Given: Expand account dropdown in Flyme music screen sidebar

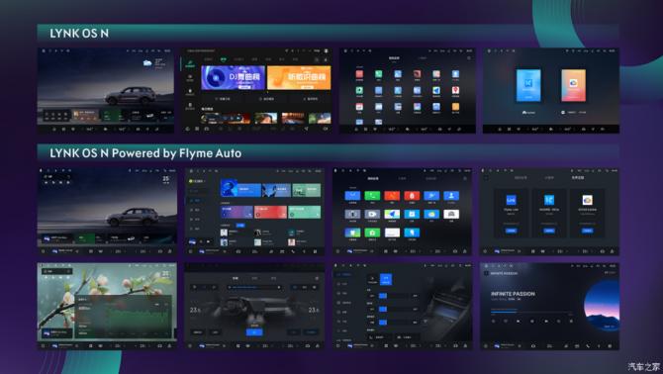Looking at the screenshot, I should pos(198,181).
